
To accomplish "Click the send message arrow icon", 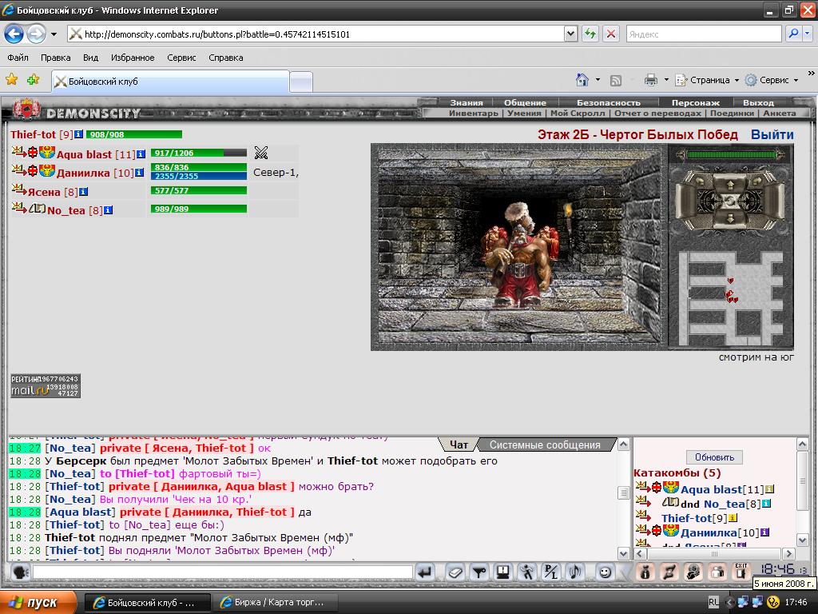I will click(x=426, y=572).
